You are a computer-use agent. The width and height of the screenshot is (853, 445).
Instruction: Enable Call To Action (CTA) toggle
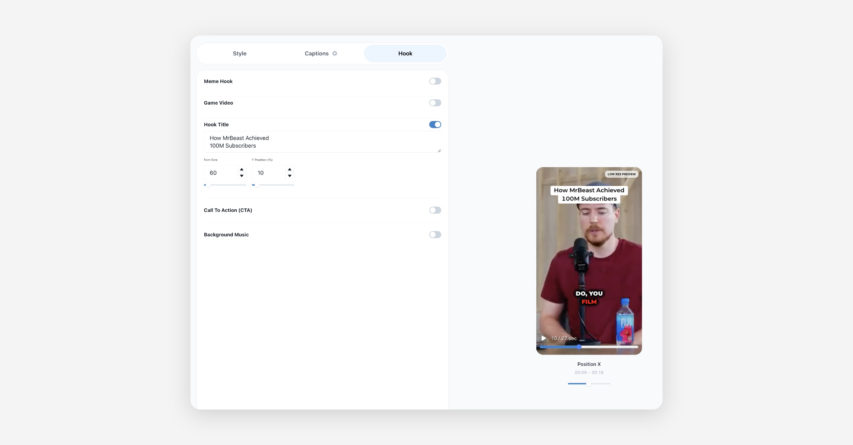[x=435, y=210]
